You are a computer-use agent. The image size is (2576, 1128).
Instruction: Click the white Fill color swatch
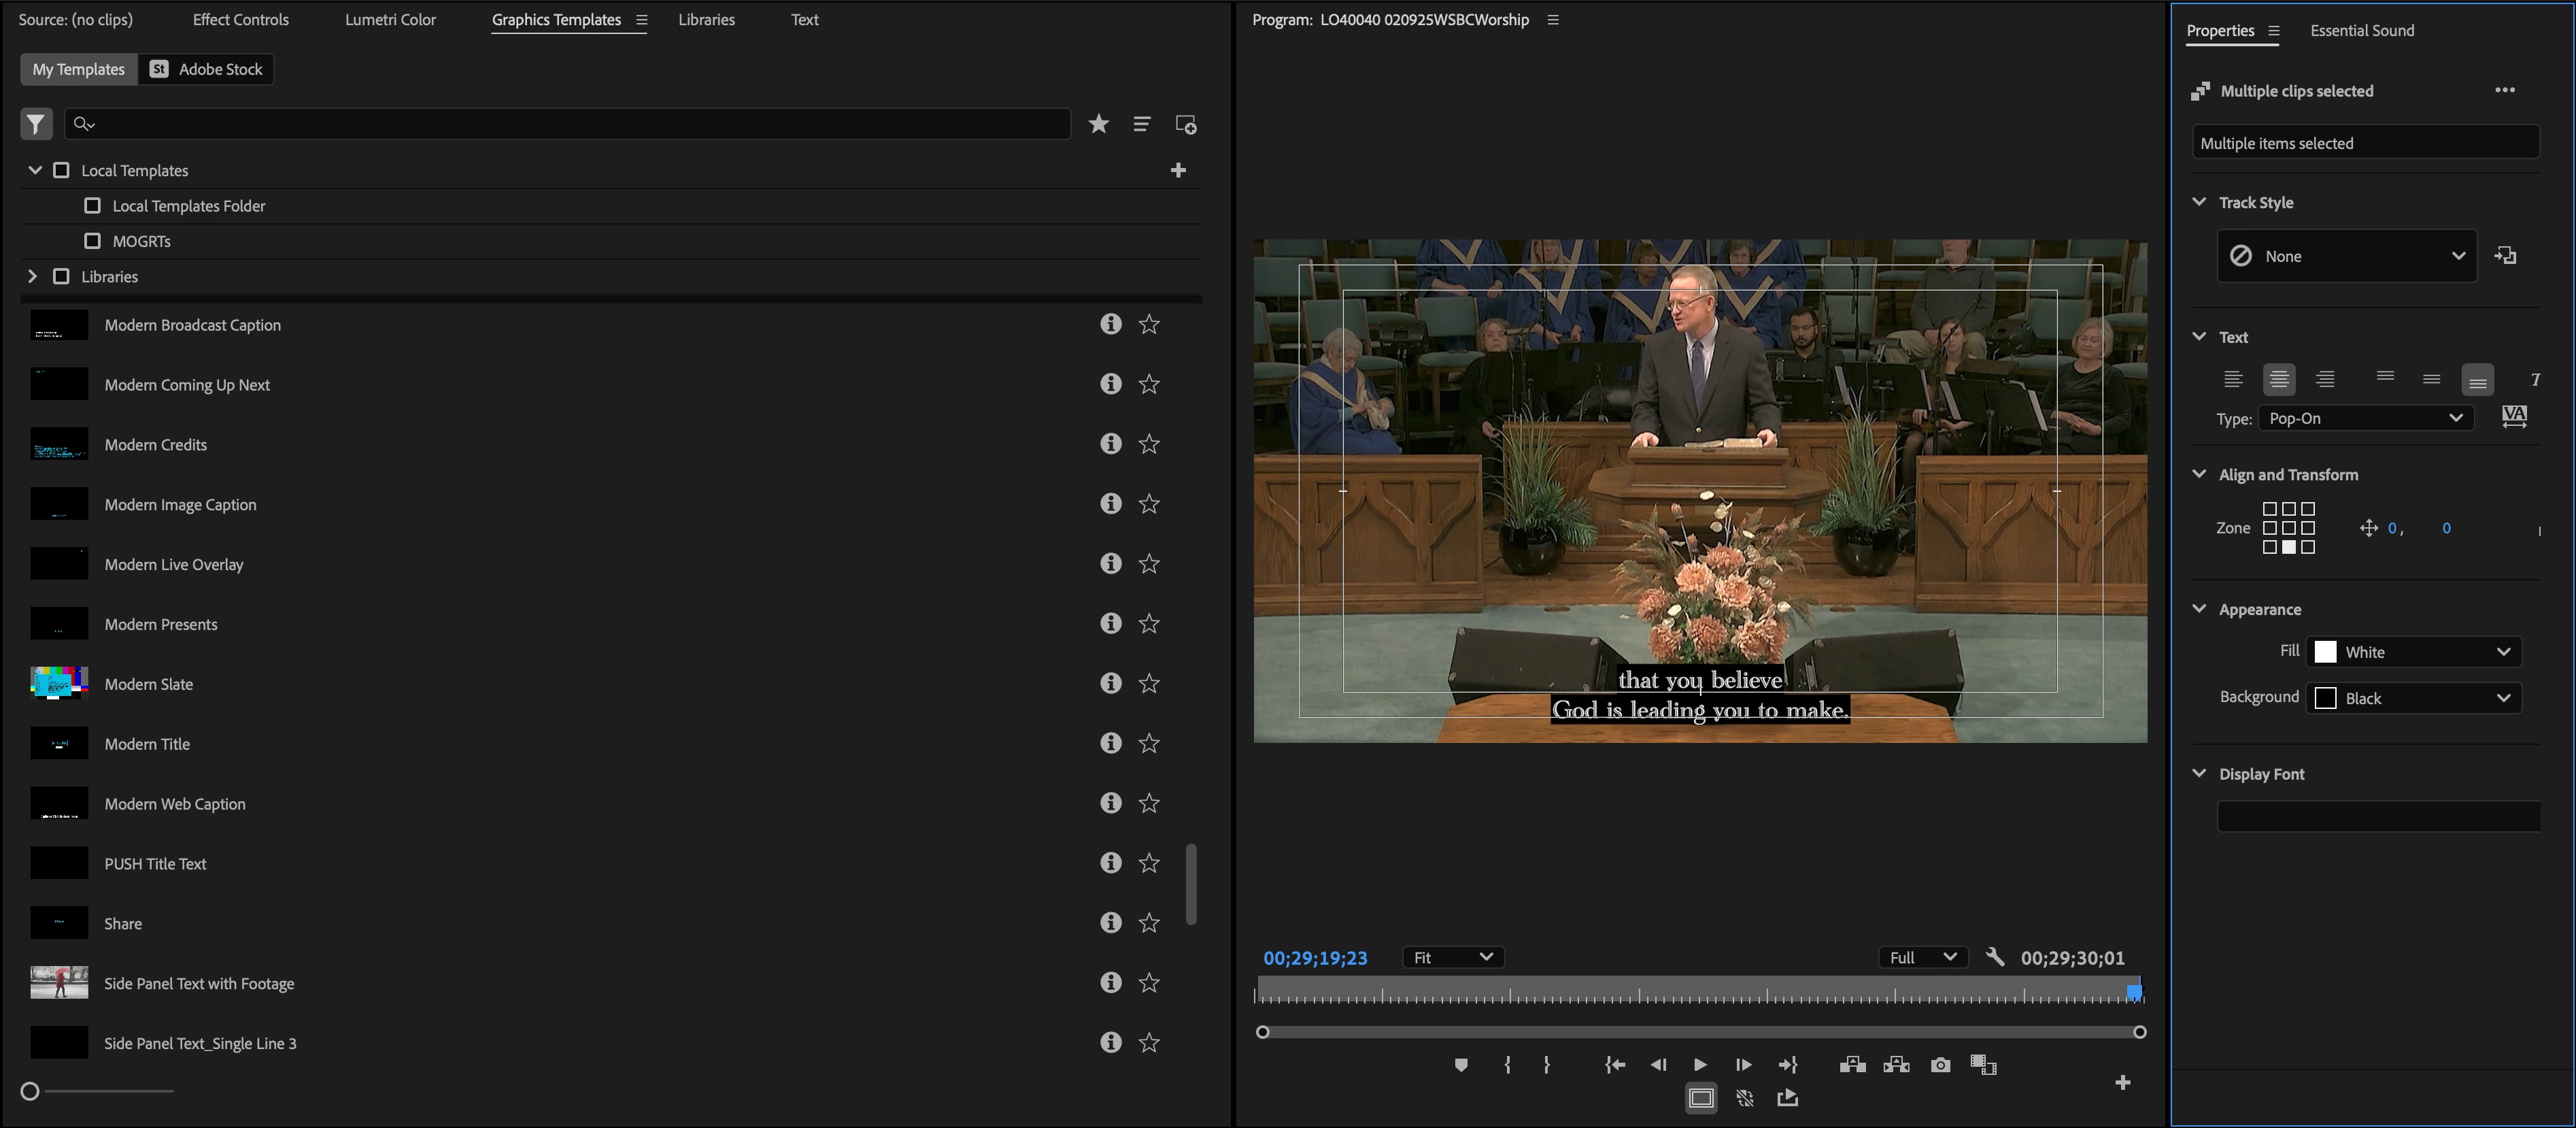2325,652
